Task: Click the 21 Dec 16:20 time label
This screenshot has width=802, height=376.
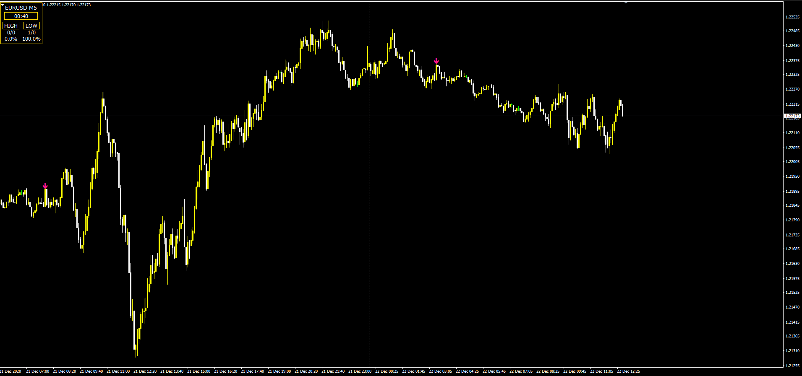Action: tap(226, 371)
